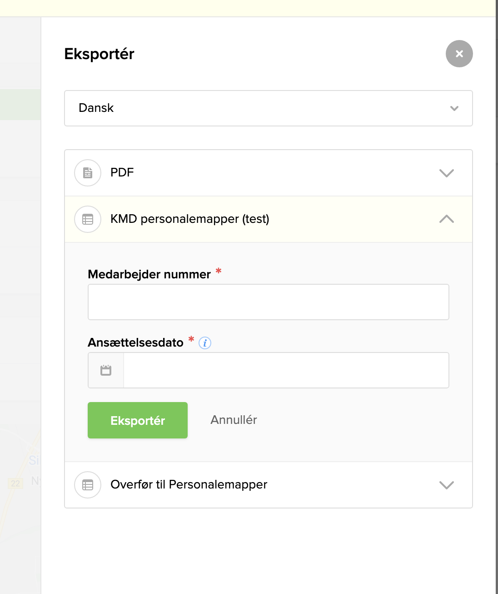Click the Ansættelsesdato date field
The image size is (498, 594).
[x=286, y=370]
